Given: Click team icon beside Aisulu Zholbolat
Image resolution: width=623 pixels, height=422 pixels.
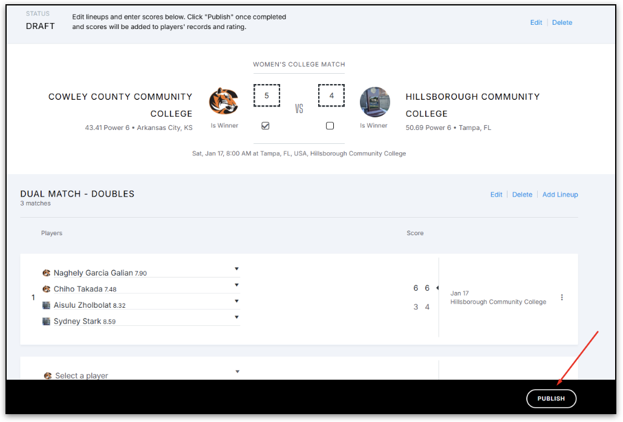Looking at the screenshot, I should [x=47, y=305].
